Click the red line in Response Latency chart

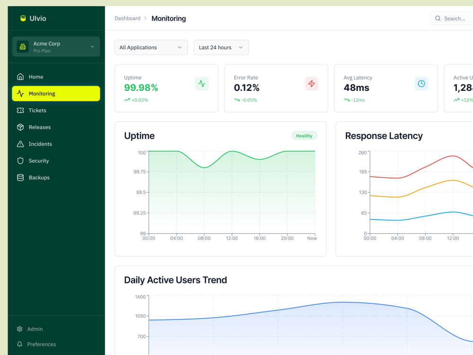pos(425,167)
